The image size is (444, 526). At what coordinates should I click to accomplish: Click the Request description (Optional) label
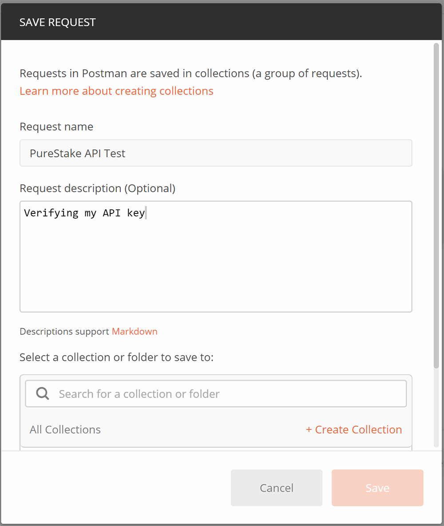coord(97,188)
